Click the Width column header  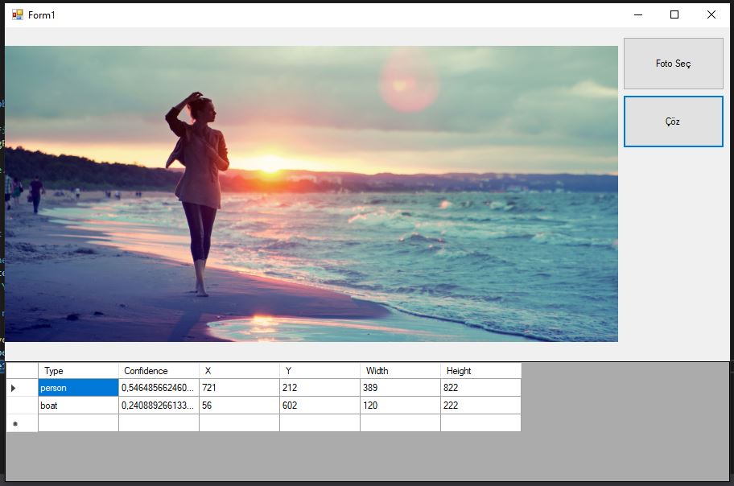click(x=400, y=371)
